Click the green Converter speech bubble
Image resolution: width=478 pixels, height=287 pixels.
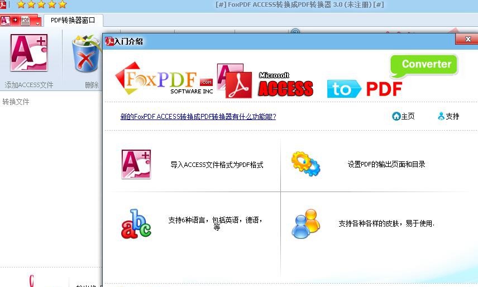click(424, 66)
